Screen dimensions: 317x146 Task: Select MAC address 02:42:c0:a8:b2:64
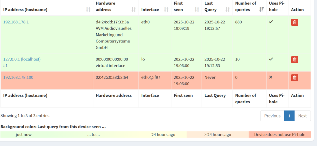[x=112, y=77]
